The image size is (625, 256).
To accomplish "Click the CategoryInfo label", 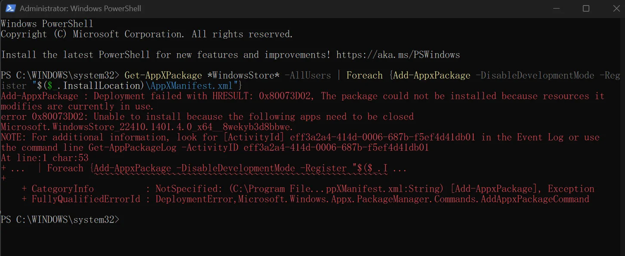I will point(62,189).
